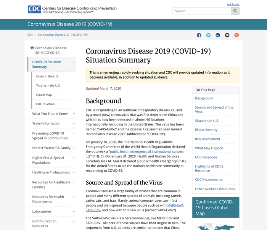Viewport: 267px width, 230px height.
Task: Jump to Other Available Resources
Action: click(215, 189)
